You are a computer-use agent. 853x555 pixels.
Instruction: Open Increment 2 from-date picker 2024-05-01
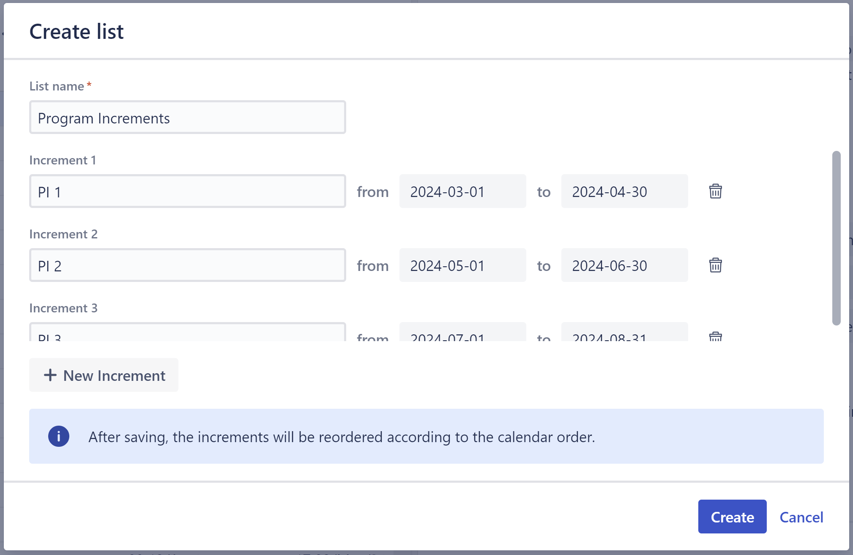click(462, 265)
